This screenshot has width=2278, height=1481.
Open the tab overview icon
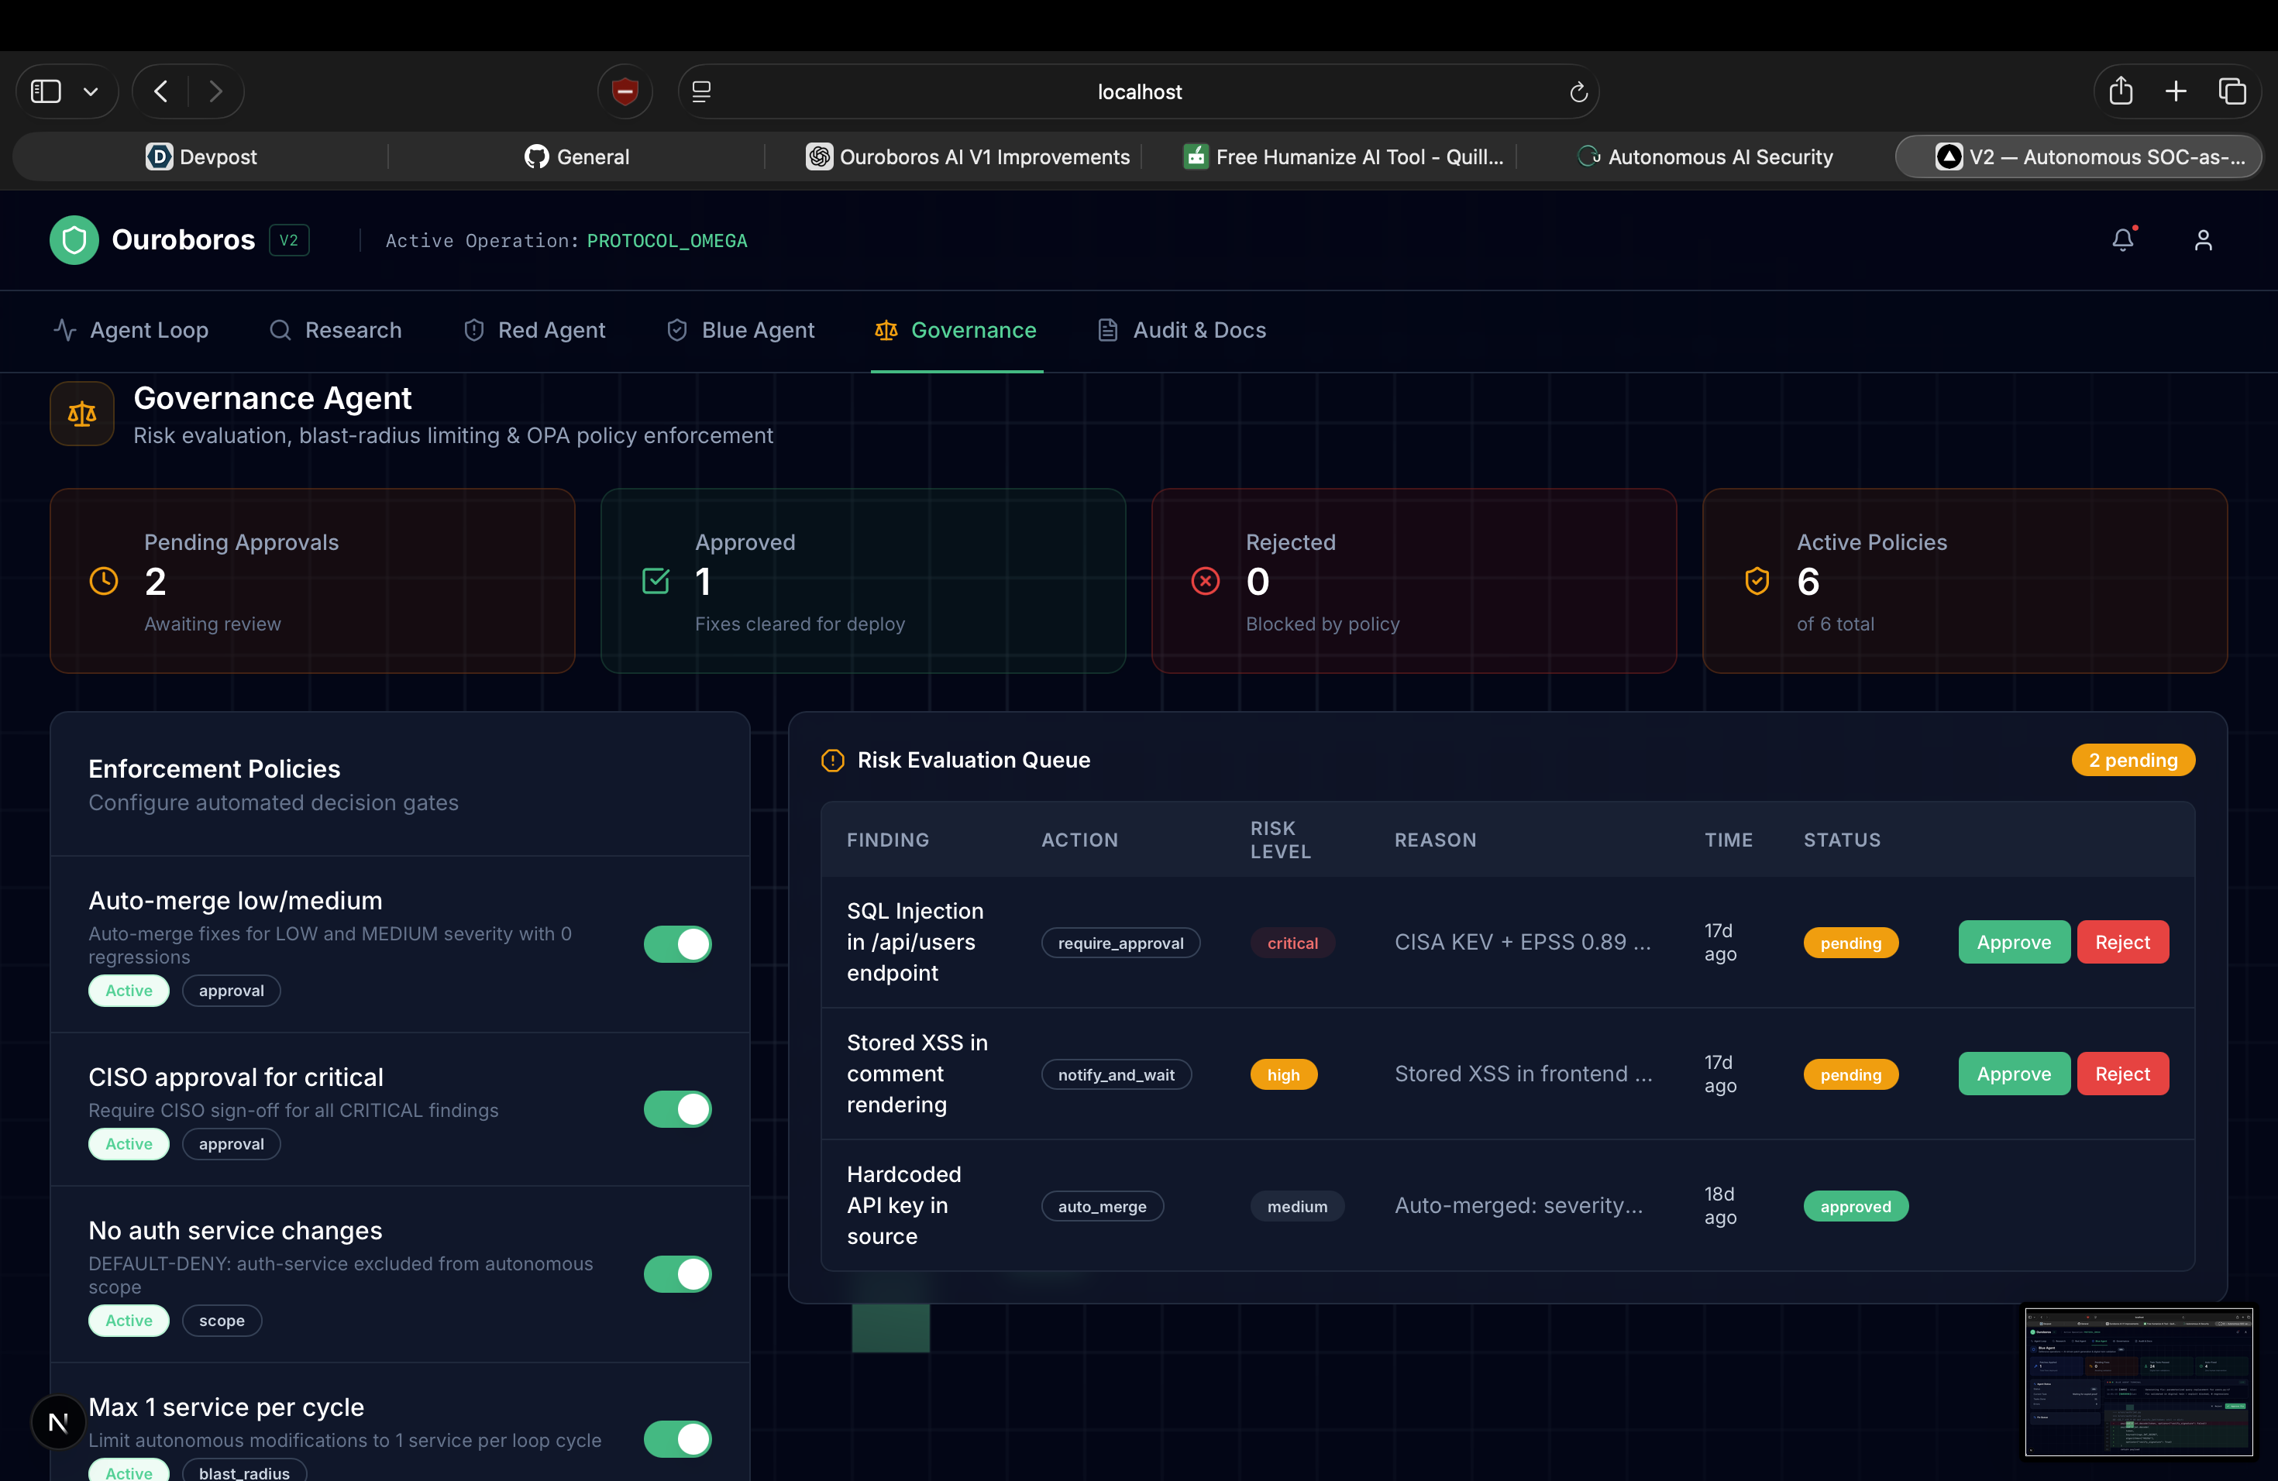click(x=2232, y=92)
